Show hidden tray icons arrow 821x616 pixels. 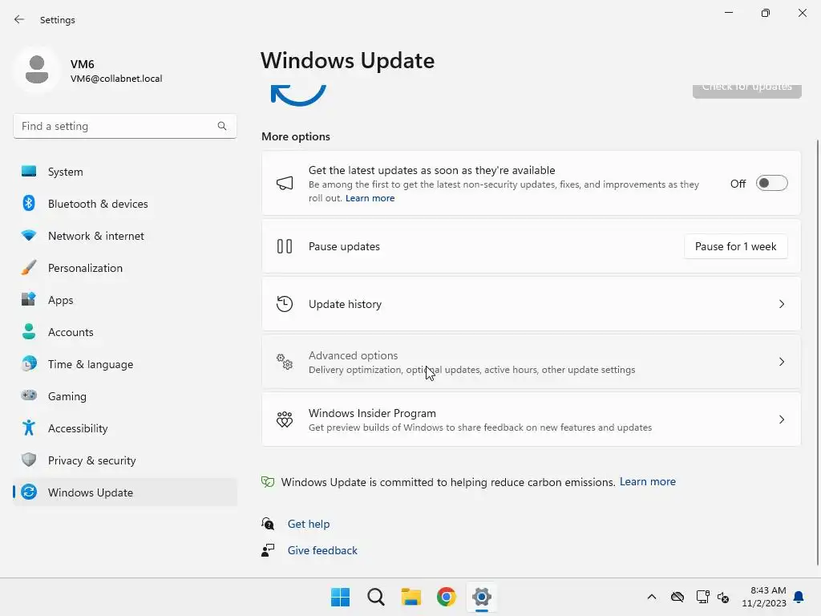tap(651, 597)
